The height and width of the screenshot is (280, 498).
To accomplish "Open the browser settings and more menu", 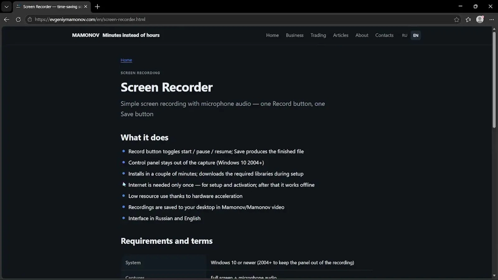I will [x=491, y=20].
